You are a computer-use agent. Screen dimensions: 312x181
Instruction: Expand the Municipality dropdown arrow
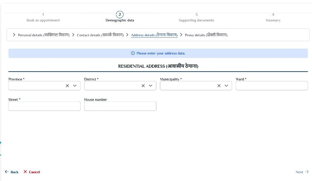(x=226, y=86)
